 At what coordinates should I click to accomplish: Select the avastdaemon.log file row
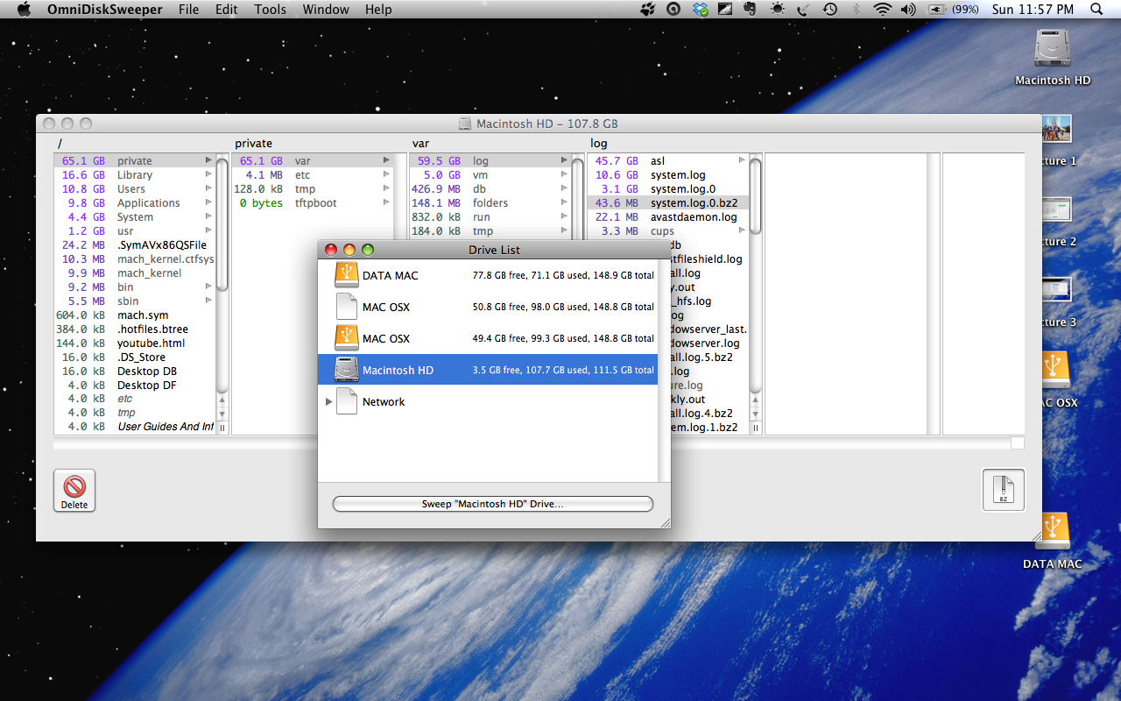coord(668,216)
